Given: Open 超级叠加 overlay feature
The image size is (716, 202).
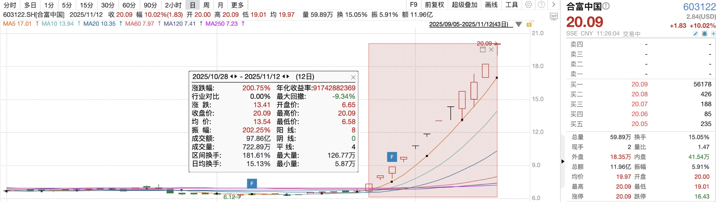Looking at the screenshot, I should [x=464, y=5].
